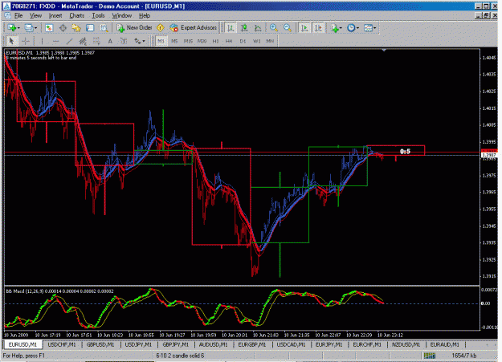The width and height of the screenshot is (502, 362).
Task: Switch to the USDJPY,M1 chart tab
Action: pyautogui.click(x=138, y=344)
